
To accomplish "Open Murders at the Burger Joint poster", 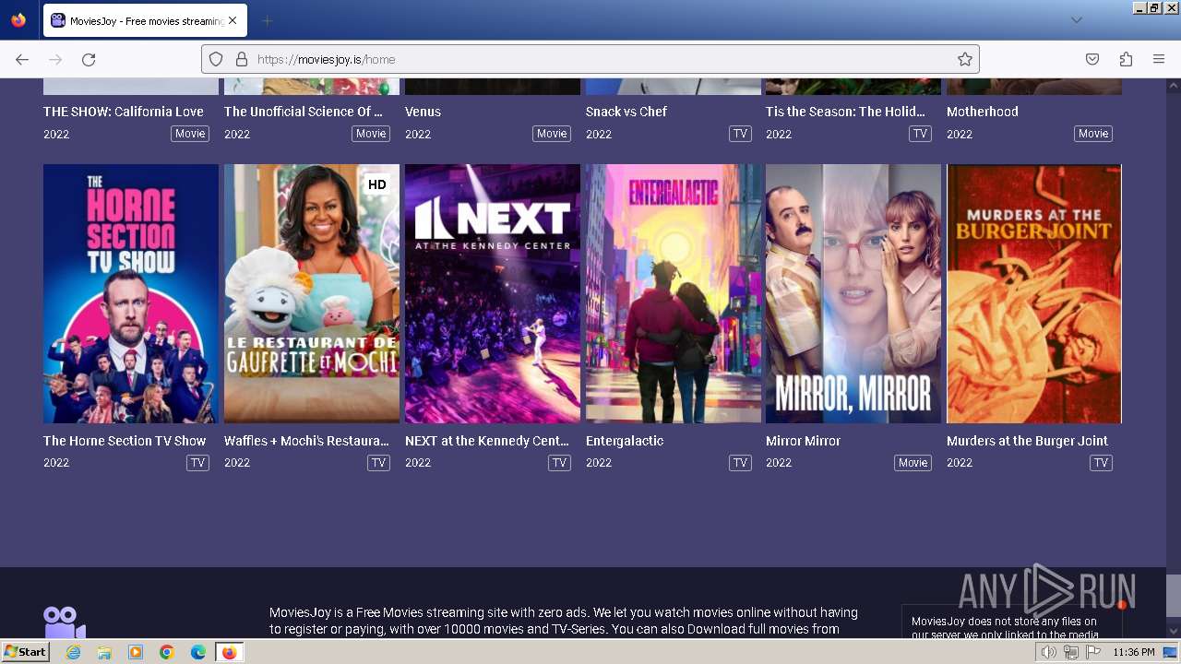I will coord(1034,293).
